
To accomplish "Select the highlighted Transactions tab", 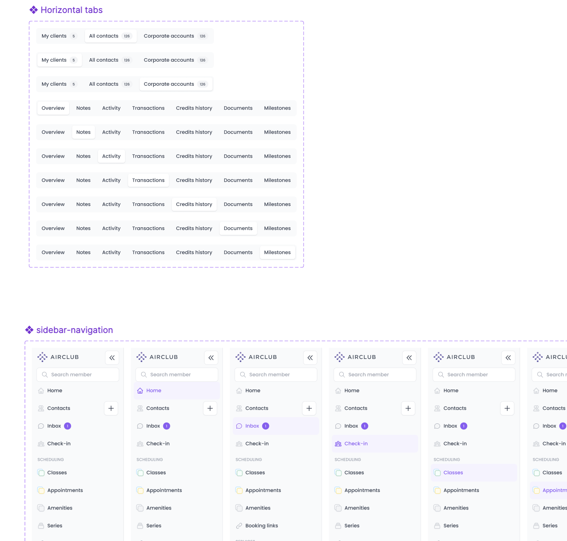I will [x=148, y=180].
